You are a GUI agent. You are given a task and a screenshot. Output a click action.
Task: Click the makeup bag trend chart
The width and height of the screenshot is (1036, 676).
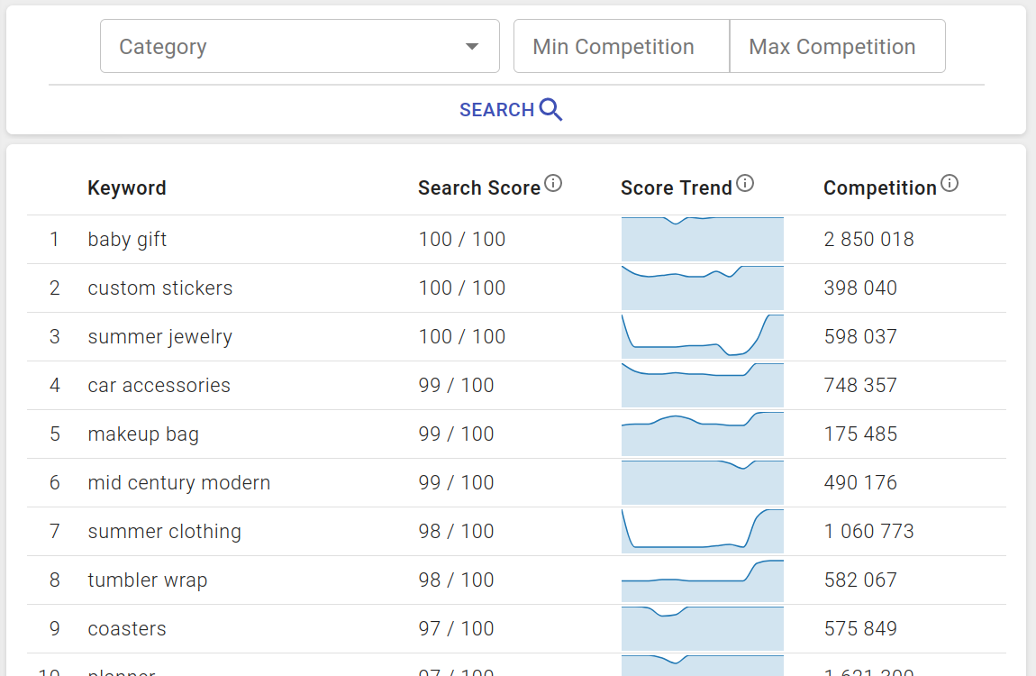[703, 434]
